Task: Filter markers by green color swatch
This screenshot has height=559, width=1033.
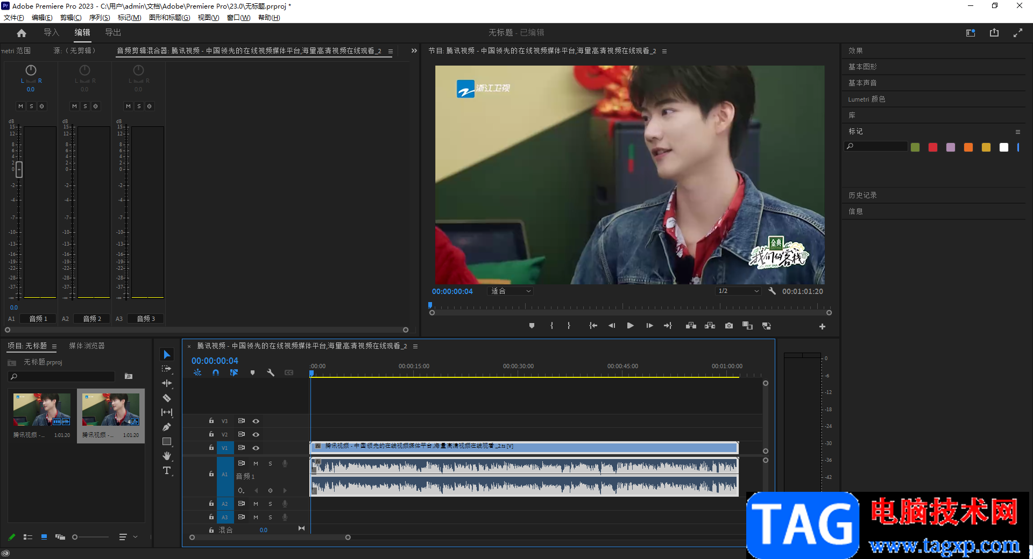Action: 915,147
